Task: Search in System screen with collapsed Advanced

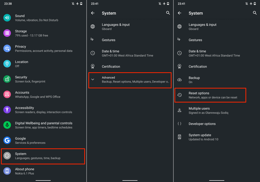Action: click(168, 13)
